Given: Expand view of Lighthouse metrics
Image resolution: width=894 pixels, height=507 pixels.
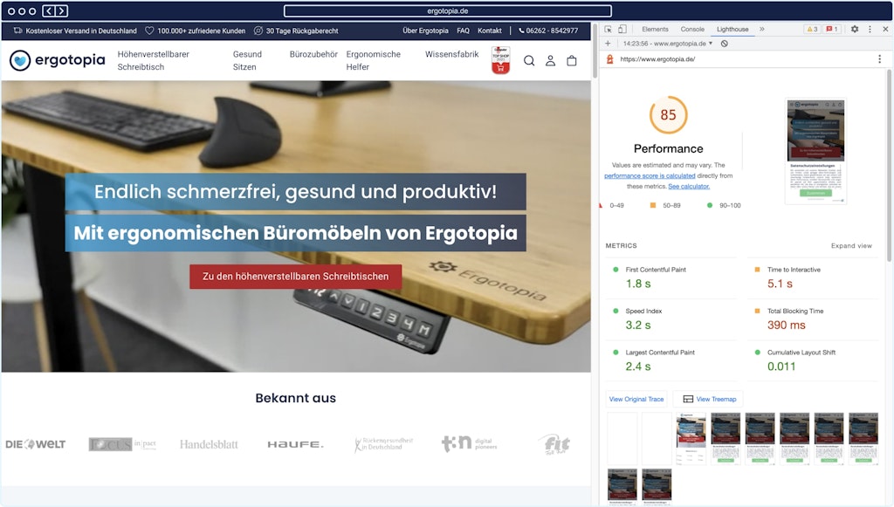Looking at the screenshot, I should coord(851,246).
